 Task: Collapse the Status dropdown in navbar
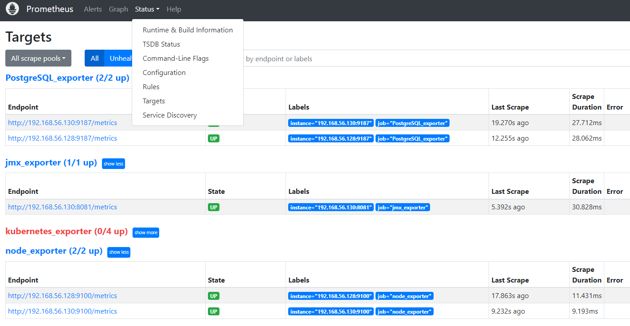[147, 9]
